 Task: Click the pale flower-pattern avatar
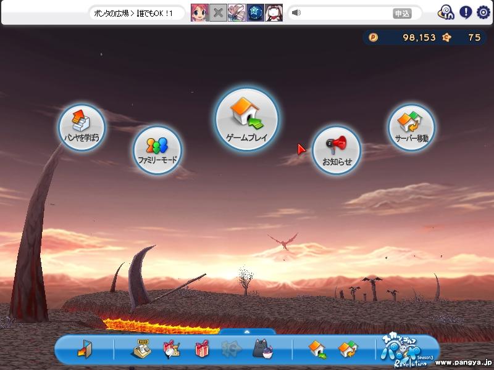tap(237, 13)
